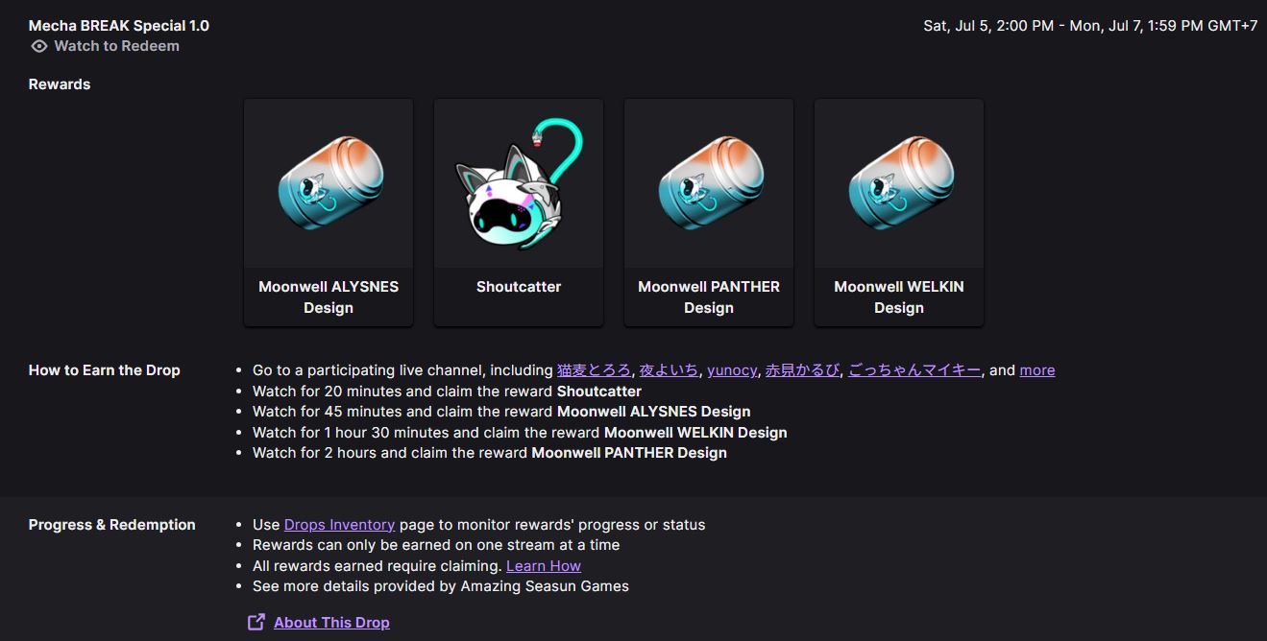Click 'See more details provided by Amazing Seasun Games'
This screenshot has width=1267, height=641.
(x=441, y=586)
